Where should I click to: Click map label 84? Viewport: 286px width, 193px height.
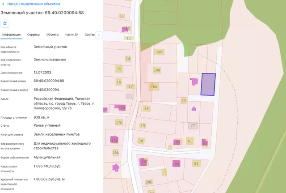click(177, 164)
